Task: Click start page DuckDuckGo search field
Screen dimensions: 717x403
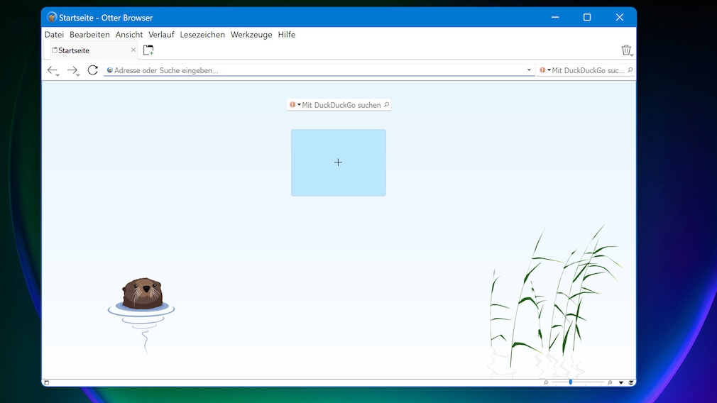Action: point(339,105)
